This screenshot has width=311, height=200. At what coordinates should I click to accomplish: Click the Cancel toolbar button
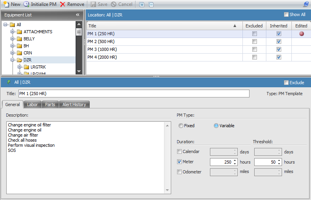pos(121,4)
